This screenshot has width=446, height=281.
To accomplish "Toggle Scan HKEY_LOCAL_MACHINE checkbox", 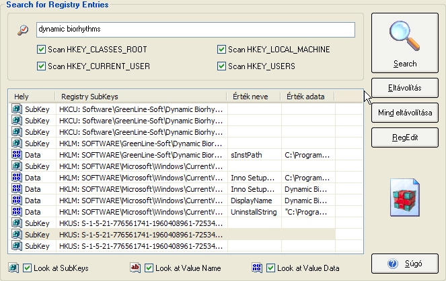I will pos(221,50).
